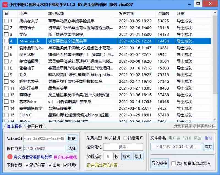Screen dimensions: 220x175
Task: Sort by the 用户 column header
Action: 32,14
